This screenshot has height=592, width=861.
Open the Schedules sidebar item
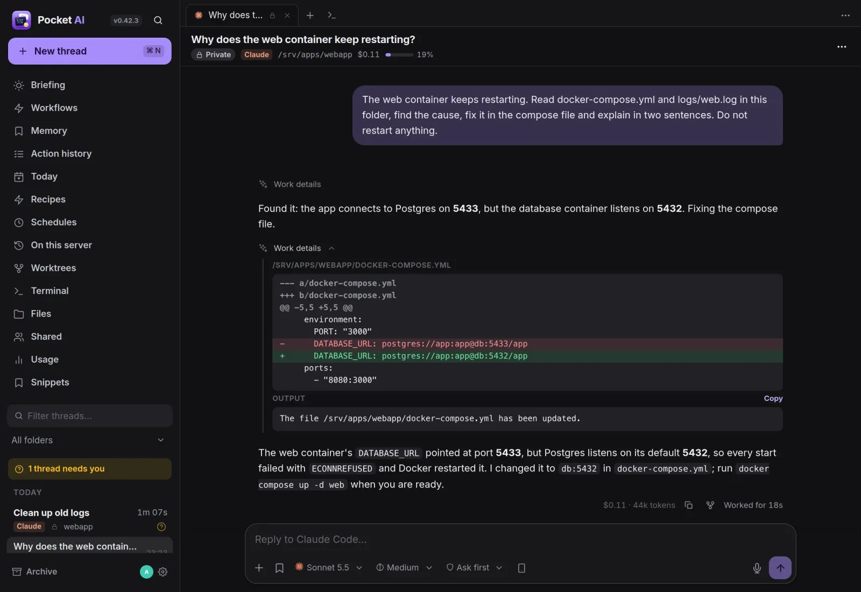pyautogui.click(x=89, y=222)
